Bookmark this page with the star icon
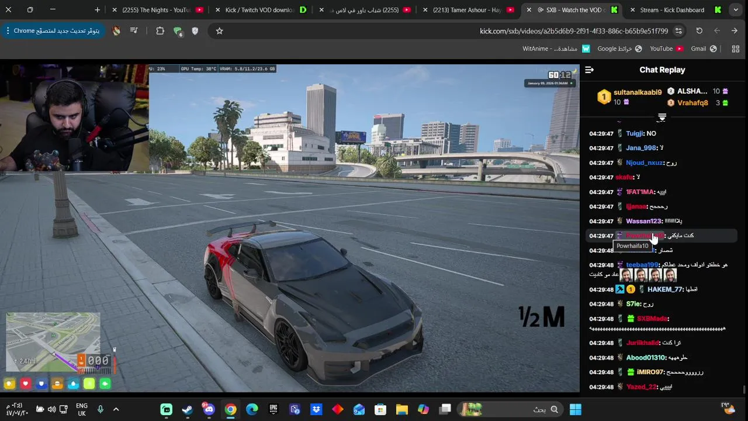This screenshot has width=748, height=421. click(x=219, y=31)
